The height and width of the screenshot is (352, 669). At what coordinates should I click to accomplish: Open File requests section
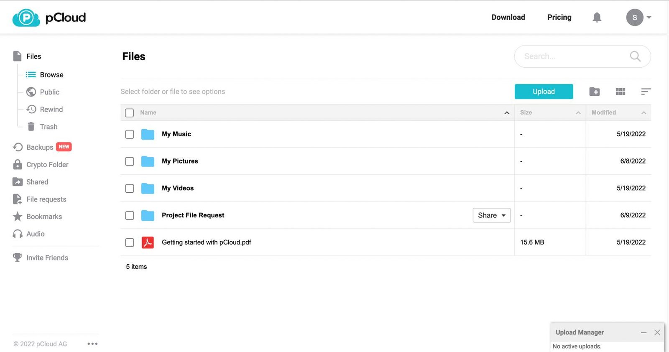[46, 199]
